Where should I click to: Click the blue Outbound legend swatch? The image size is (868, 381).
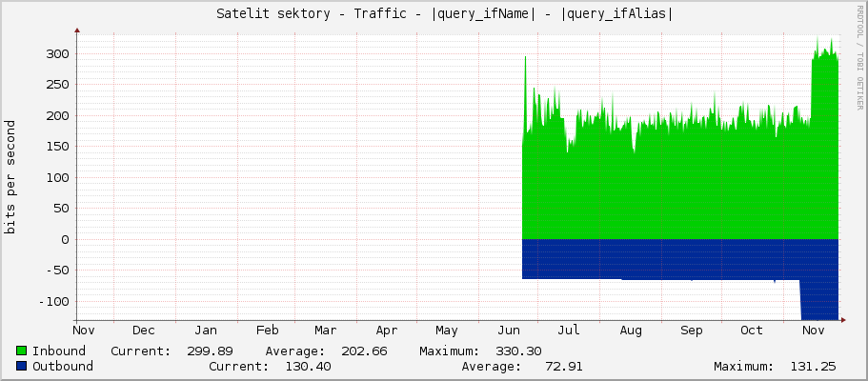[22, 367]
